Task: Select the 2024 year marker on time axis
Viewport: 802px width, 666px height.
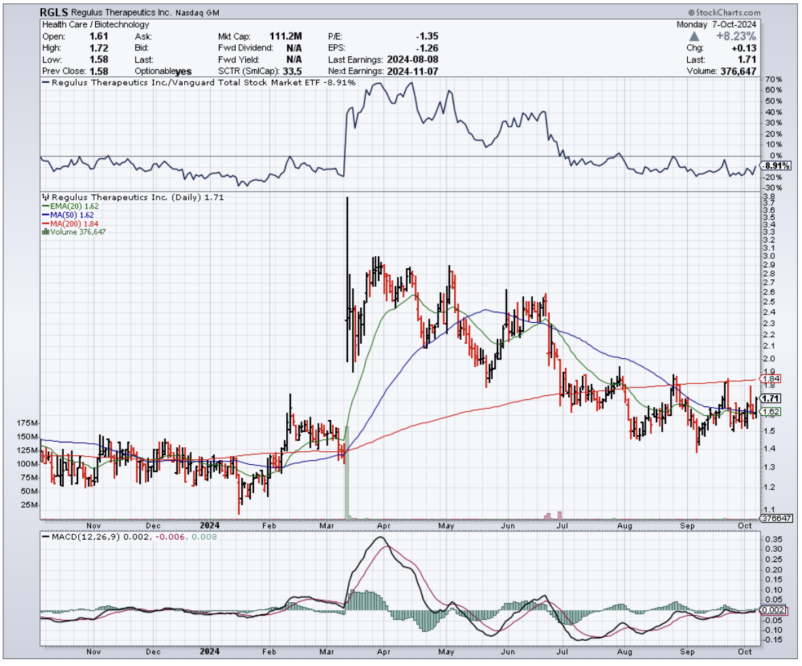Action: (x=209, y=525)
